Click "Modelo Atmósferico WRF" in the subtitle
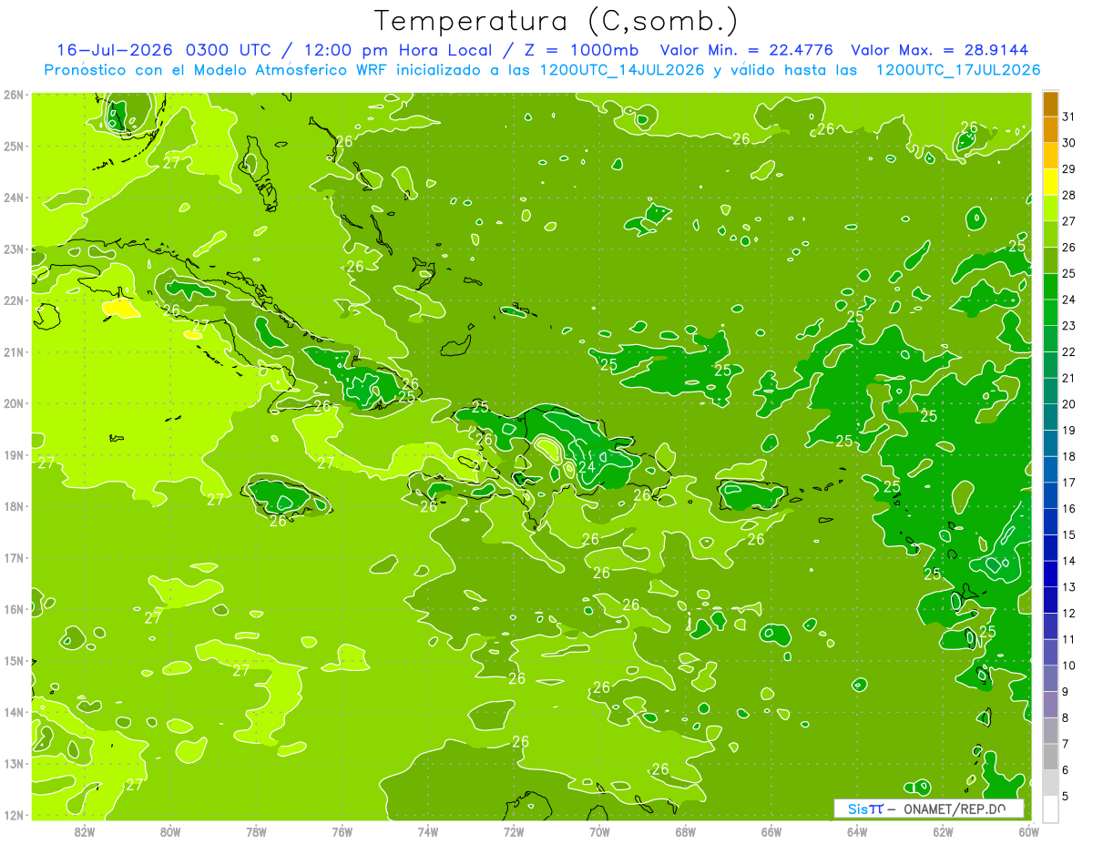This screenshot has width=1093, height=844. pyautogui.click(x=290, y=70)
